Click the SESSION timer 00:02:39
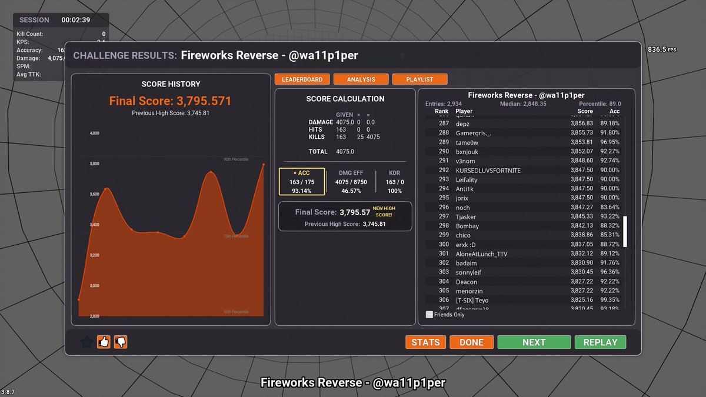The width and height of the screenshot is (706, 397). 75,20
